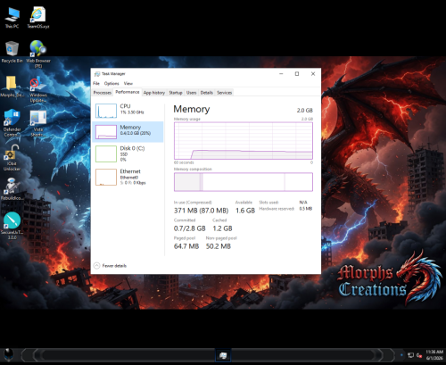The height and width of the screenshot is (365, 446).
Task: Click the Memory usage graph
Action: coord(244,141)
